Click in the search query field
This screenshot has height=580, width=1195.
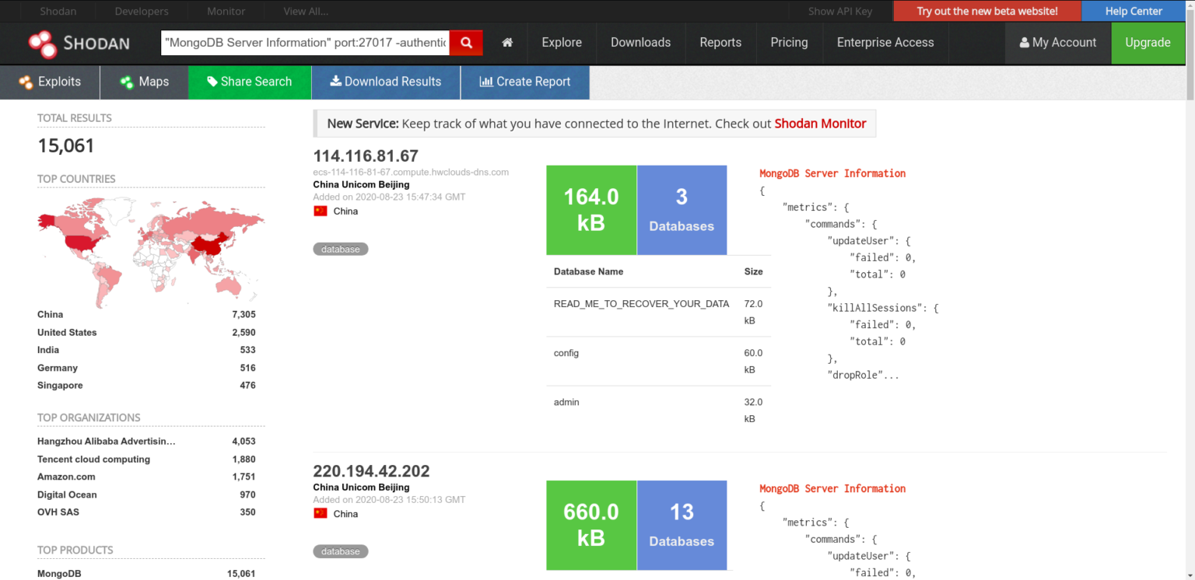pos(306,43)
